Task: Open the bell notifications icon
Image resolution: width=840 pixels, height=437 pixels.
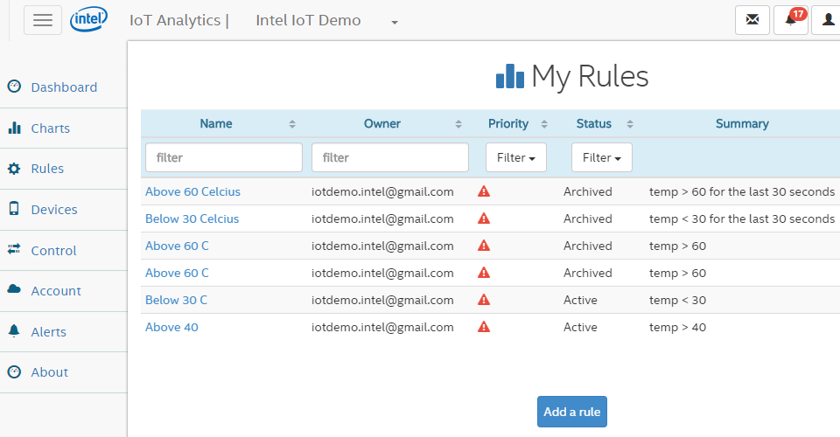Action: pos(791,20)
